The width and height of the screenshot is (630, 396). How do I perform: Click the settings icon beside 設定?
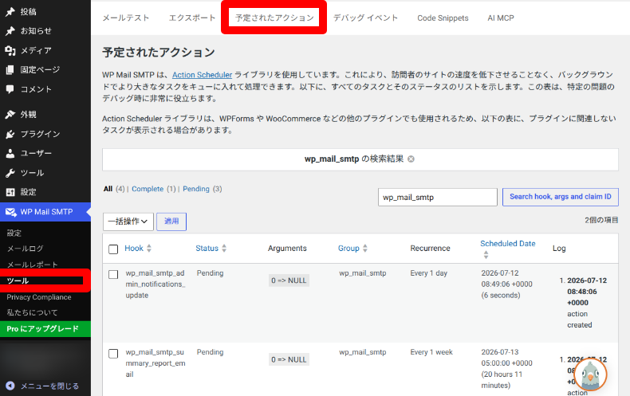pyautogui.click(x=10, y=192)
